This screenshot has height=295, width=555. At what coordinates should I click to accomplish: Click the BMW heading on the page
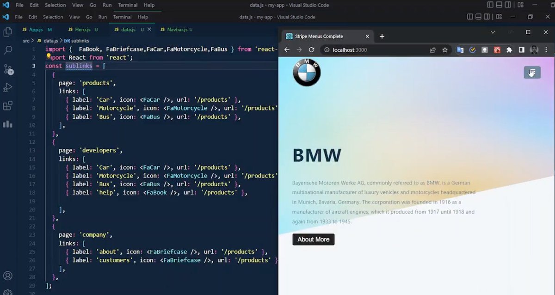point(317,155)
